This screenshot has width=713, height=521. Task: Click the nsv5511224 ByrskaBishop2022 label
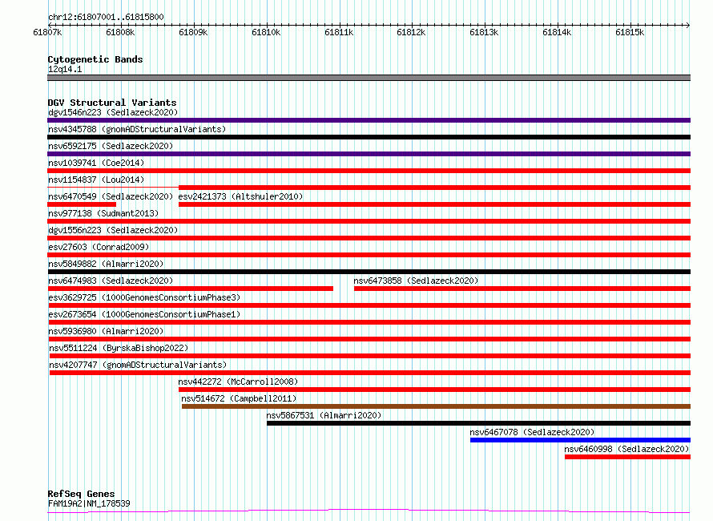(x=119, y=348)
